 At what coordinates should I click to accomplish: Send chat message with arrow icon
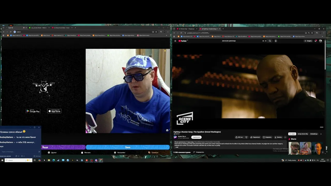[39, 152]
